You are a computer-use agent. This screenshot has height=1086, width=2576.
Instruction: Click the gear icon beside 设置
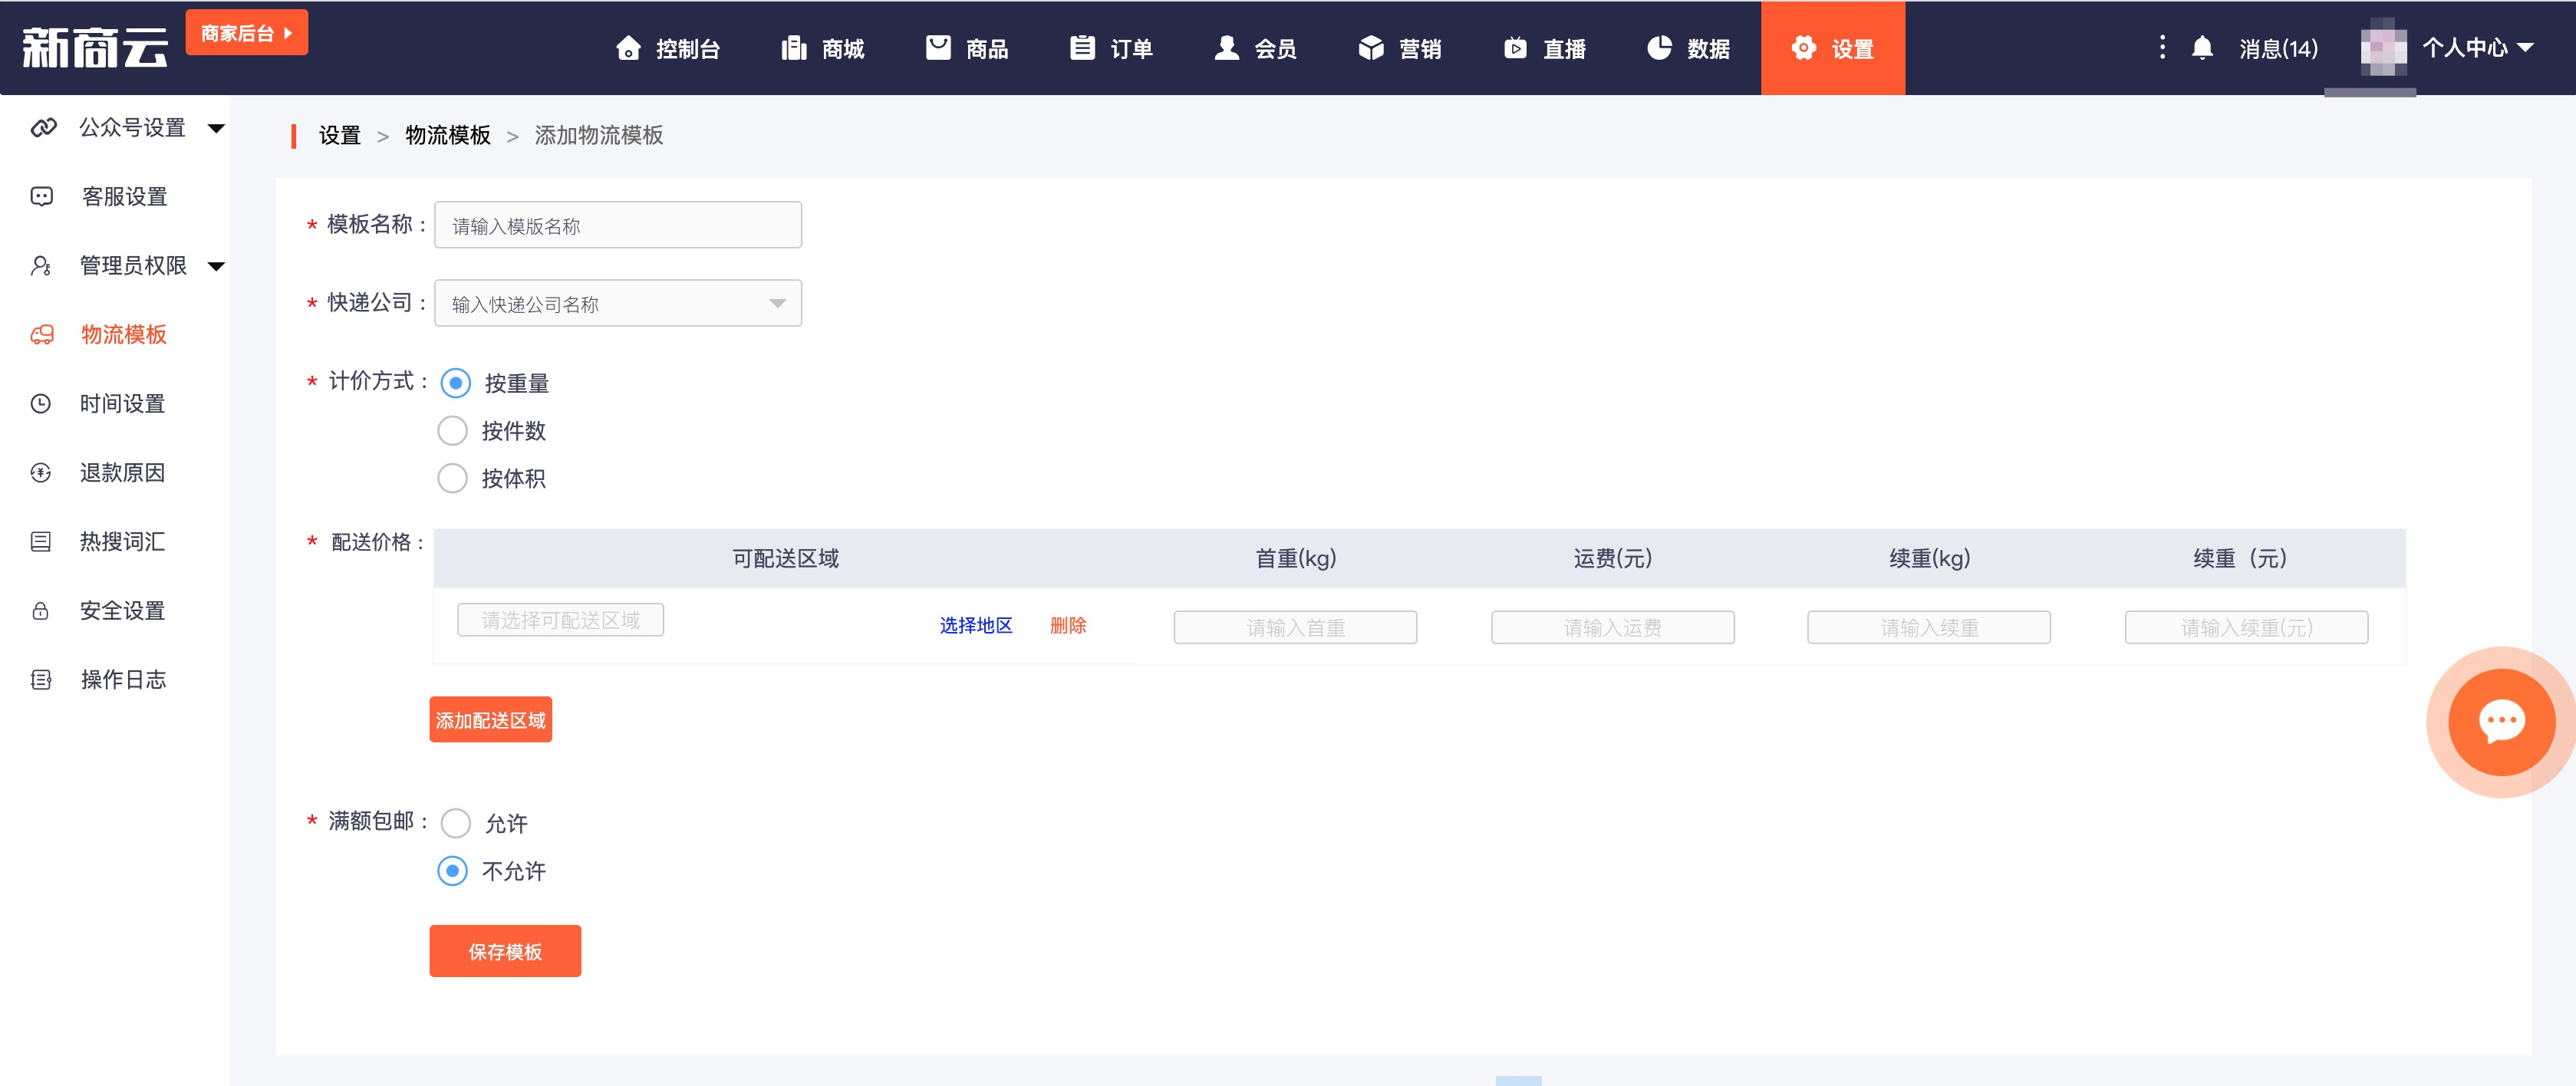(x=1803, y=48)
